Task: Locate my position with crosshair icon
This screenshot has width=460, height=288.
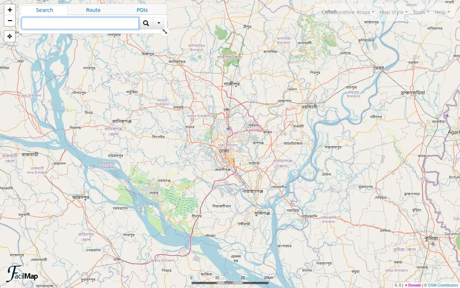Action: point(10,36)
